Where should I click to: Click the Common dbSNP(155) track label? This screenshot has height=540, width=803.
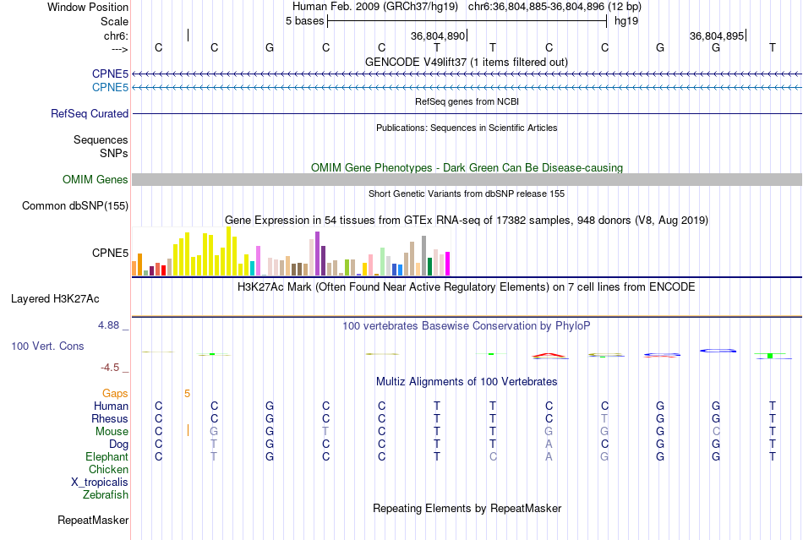click(75, 205)
